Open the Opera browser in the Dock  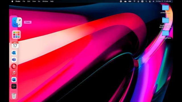coord(14,66)
